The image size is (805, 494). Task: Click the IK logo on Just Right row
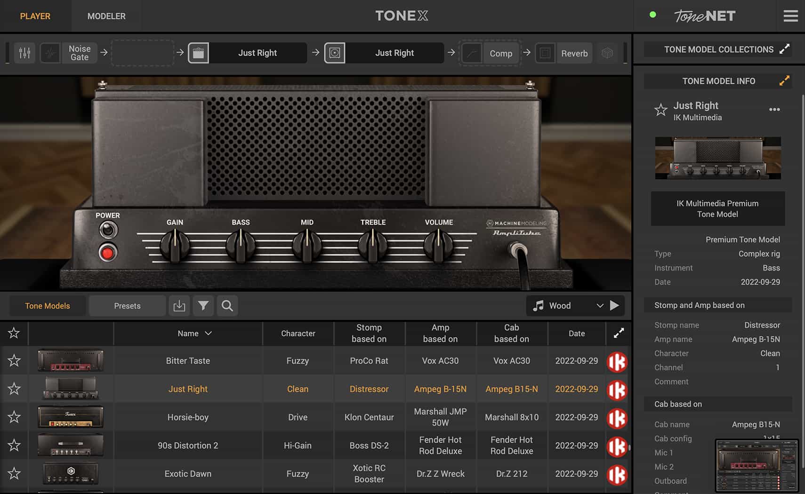[617, 390]
